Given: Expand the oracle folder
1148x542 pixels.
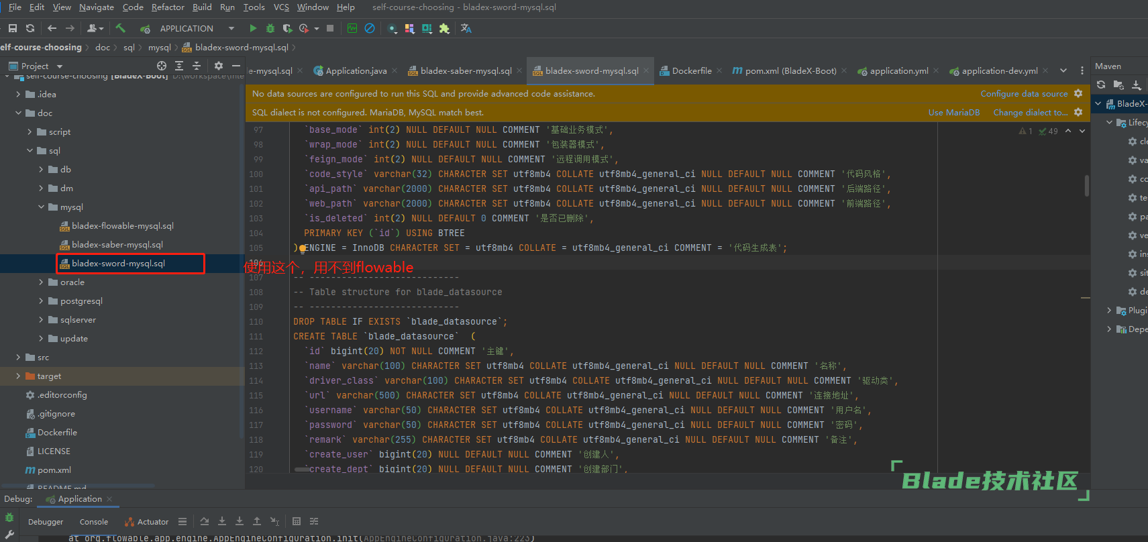Looking at the screenshot, I should pos(41,282).
